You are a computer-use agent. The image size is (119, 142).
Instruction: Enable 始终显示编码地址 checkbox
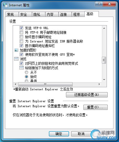[x=21, y=37]
